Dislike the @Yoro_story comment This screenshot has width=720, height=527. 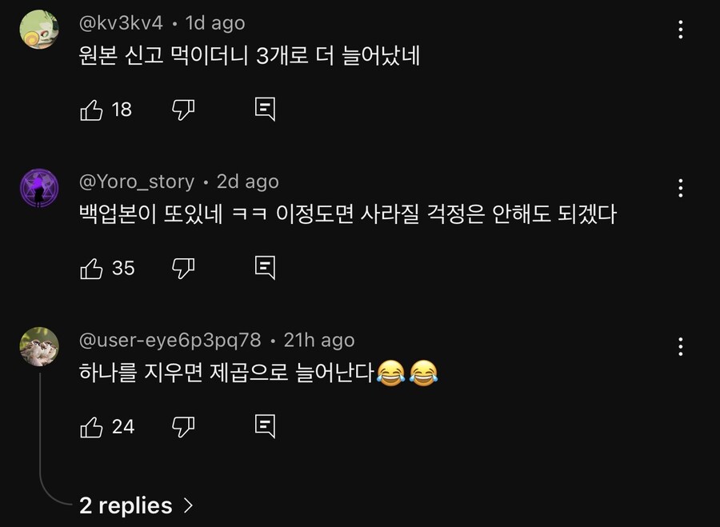pyautogui.click(x=183, y=268)
